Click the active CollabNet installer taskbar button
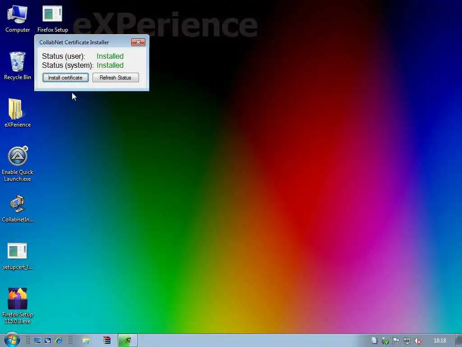 (128, 341)
